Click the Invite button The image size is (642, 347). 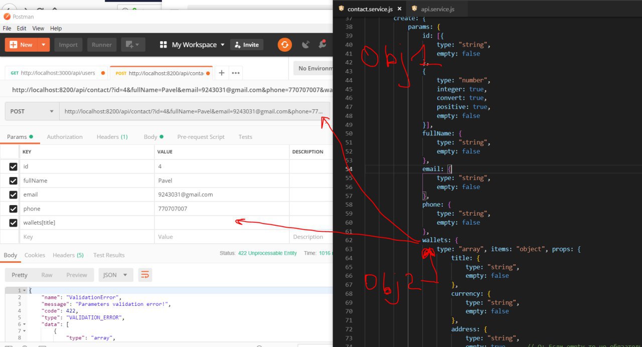point(247,45)
